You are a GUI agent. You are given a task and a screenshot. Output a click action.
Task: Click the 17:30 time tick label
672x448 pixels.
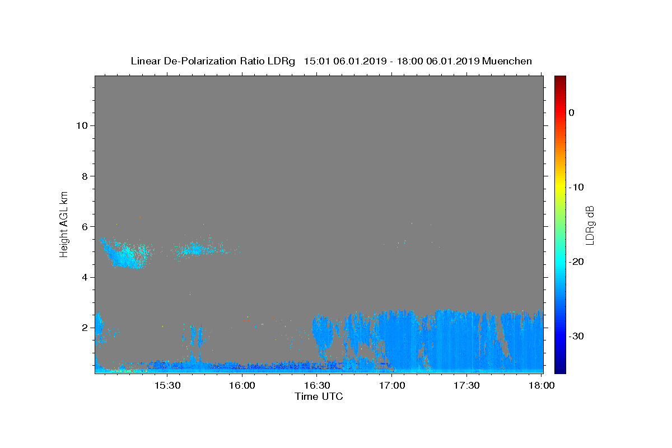(466, 386)
